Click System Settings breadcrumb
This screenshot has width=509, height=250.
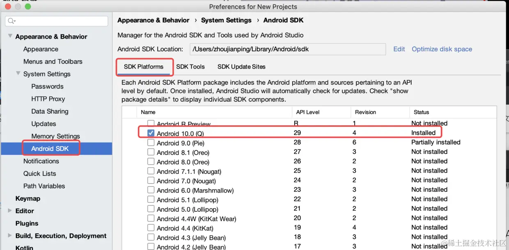click(226, 20)
